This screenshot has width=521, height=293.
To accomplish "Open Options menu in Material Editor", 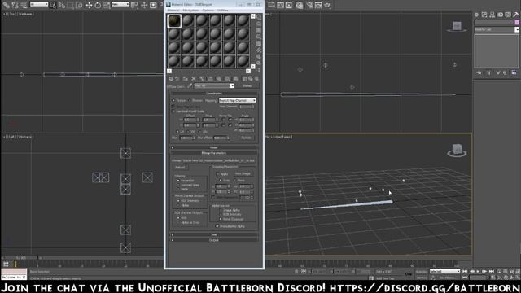I will tap(208, 11).
